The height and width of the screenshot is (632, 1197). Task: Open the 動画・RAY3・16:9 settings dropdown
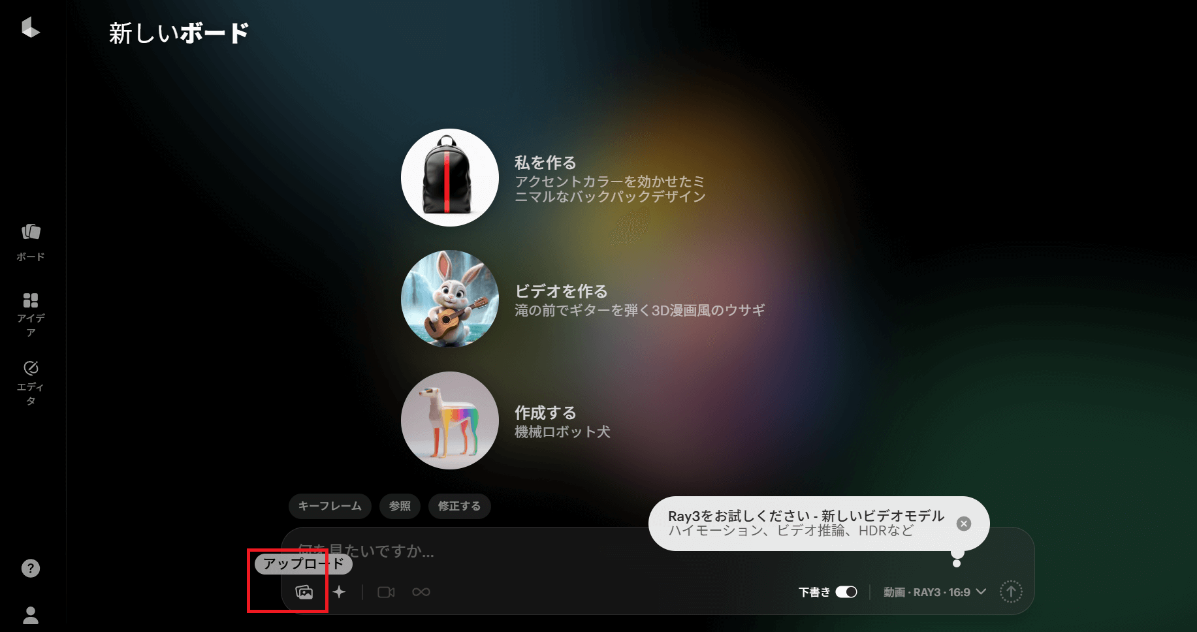(x=933, y=592)
